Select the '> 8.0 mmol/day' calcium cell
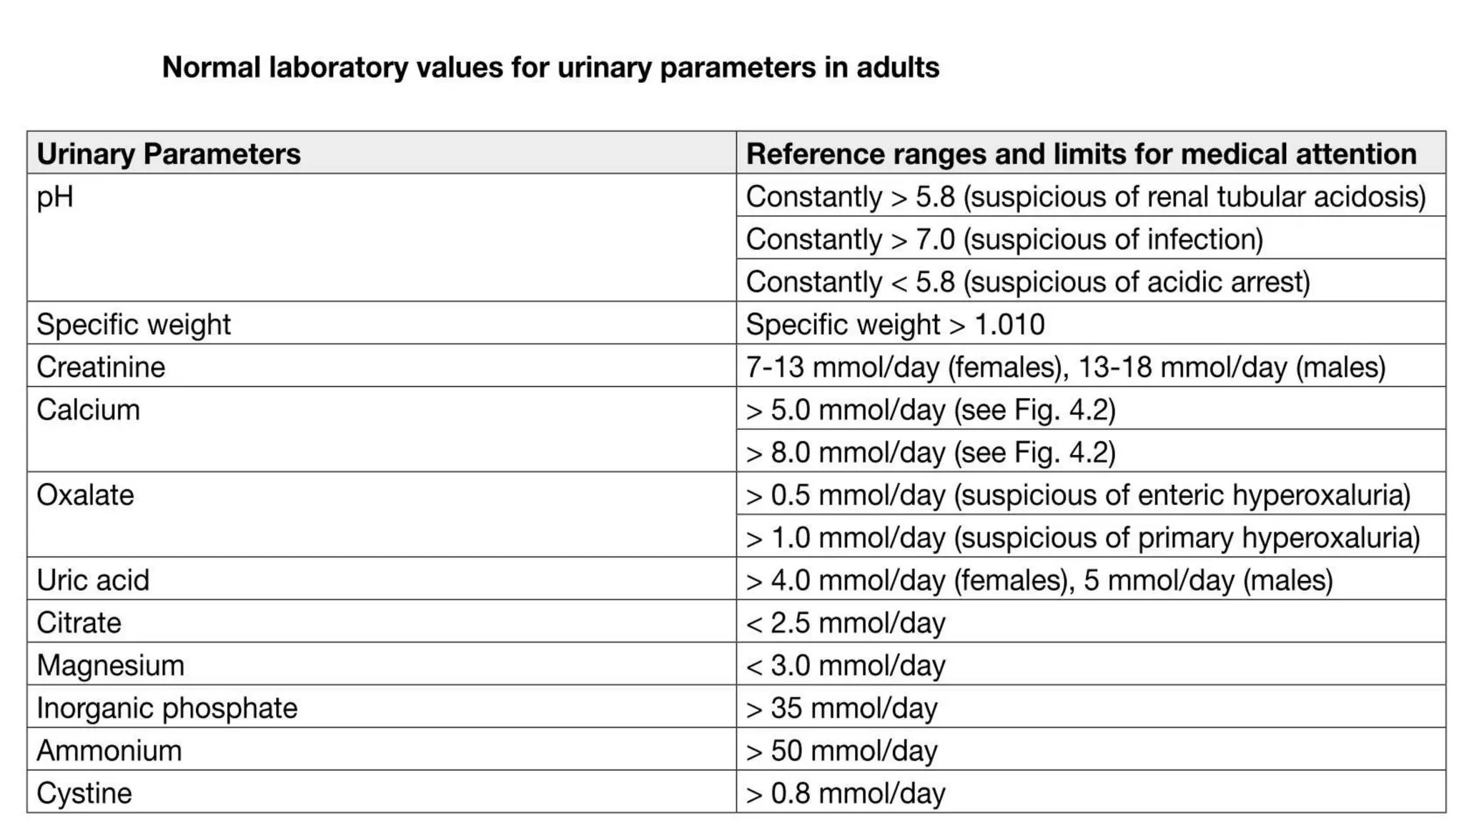Image resolution: width=1464 pixels, height=823 pixels. pos(1091,451)
